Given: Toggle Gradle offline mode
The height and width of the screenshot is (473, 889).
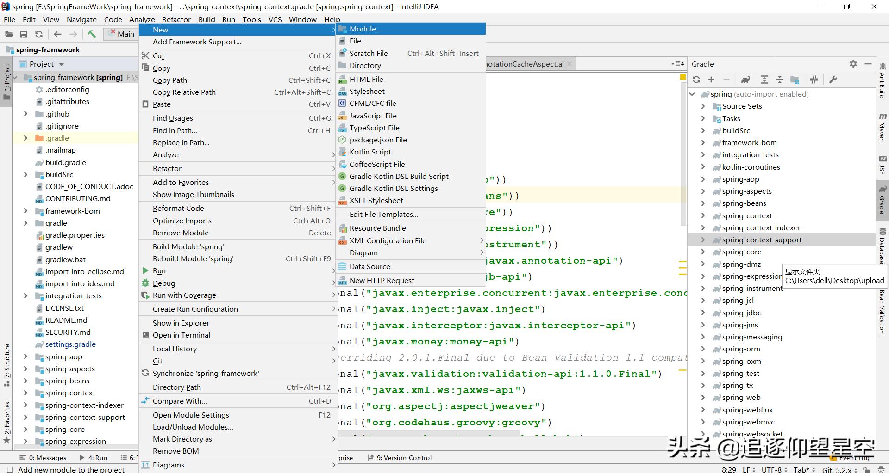Looking at the screenshot, I should pos(814,80).
